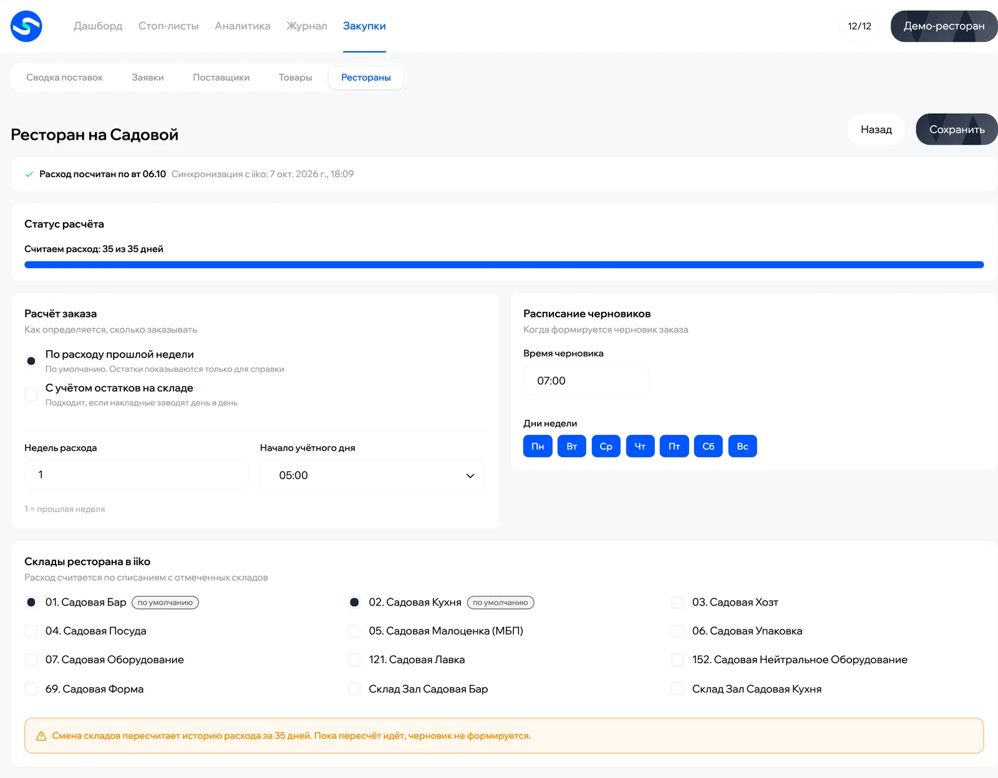Viewport: 998px width, 778px height.
Task: Toggle the Чт weekday button
Action: coord(640,446)
